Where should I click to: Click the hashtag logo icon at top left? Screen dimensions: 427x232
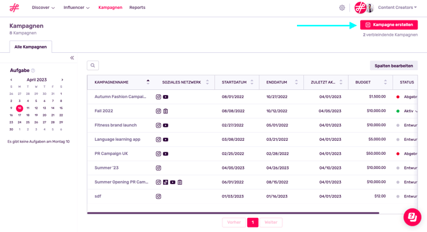pos(14,8)
